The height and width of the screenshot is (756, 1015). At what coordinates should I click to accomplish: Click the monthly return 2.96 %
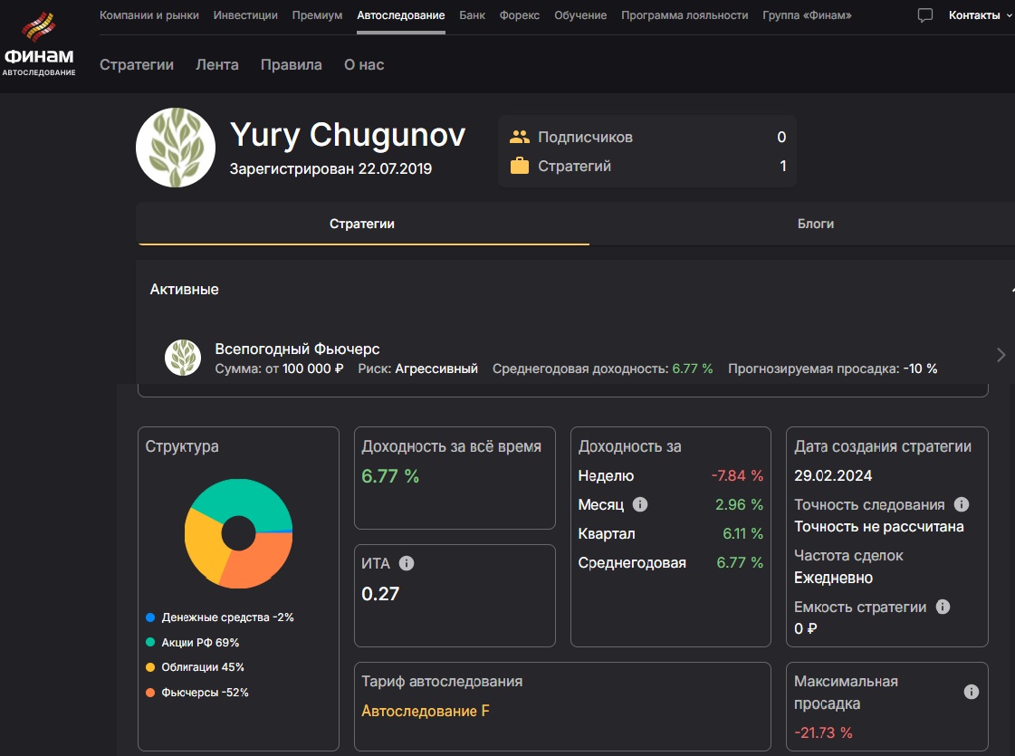click(x=739, y=505)
